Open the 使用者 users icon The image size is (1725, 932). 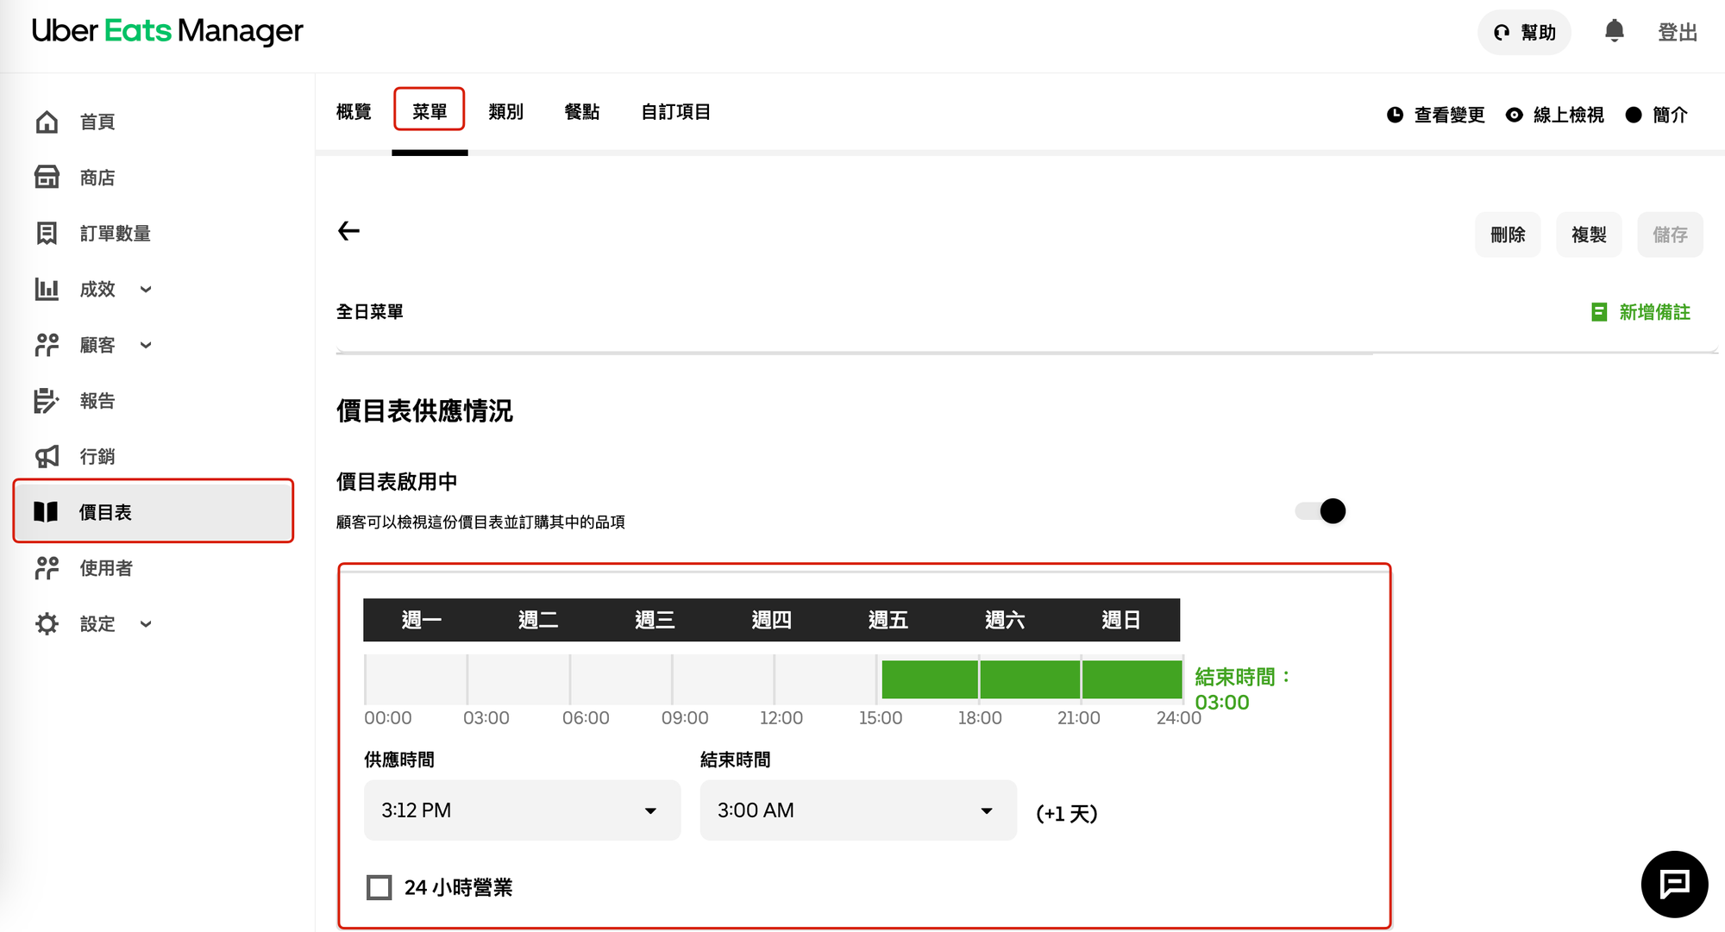coord(47,567)
